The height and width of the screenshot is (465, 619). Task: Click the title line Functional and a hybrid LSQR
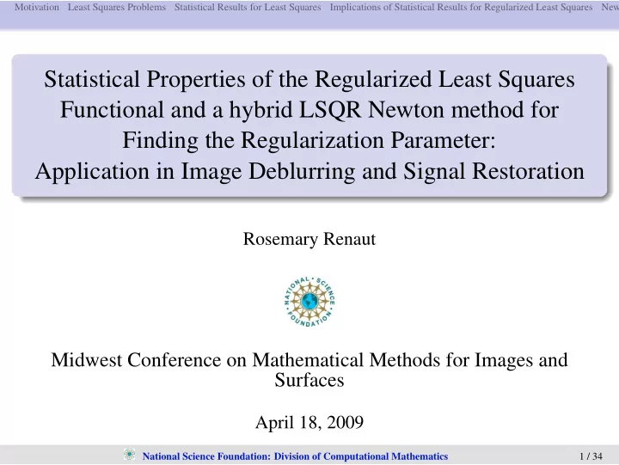(x=309, y=110)
